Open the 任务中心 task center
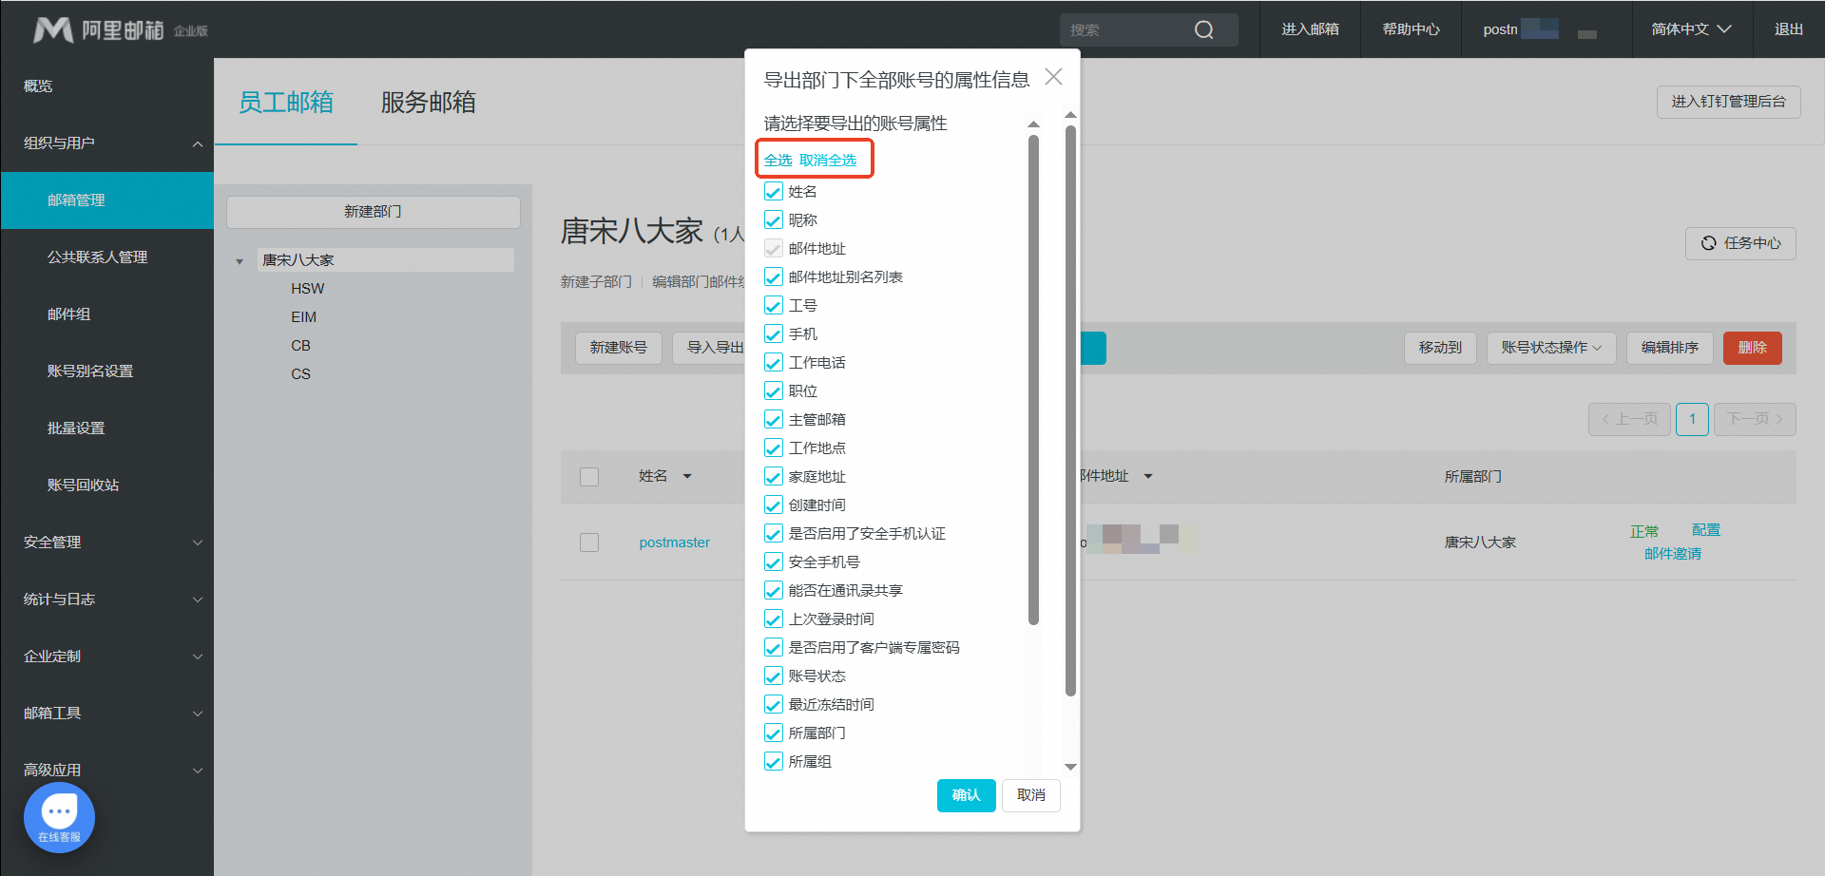This screenshot has height=876, width=1825. point(1740,243)
